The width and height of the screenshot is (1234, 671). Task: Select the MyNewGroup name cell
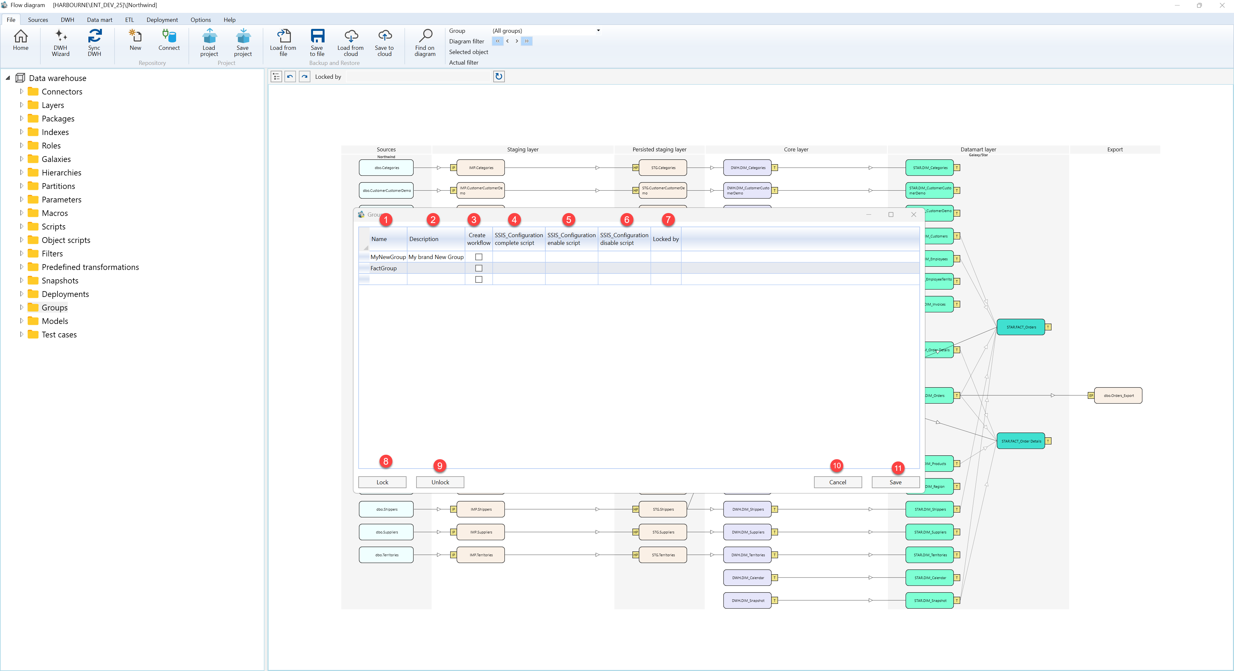click(388, 257)
